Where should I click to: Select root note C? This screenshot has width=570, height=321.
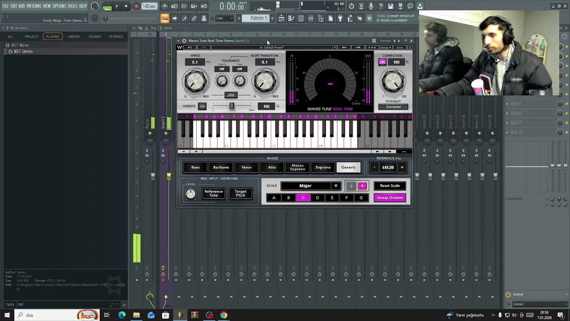pos(303,198)
